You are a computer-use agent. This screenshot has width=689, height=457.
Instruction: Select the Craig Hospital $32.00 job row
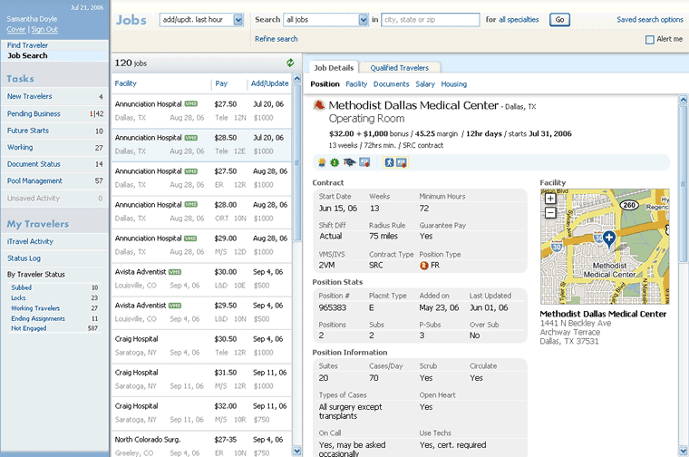pos(201,413)
